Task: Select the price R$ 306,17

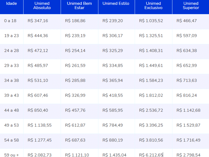Action: tap(113, 36)
